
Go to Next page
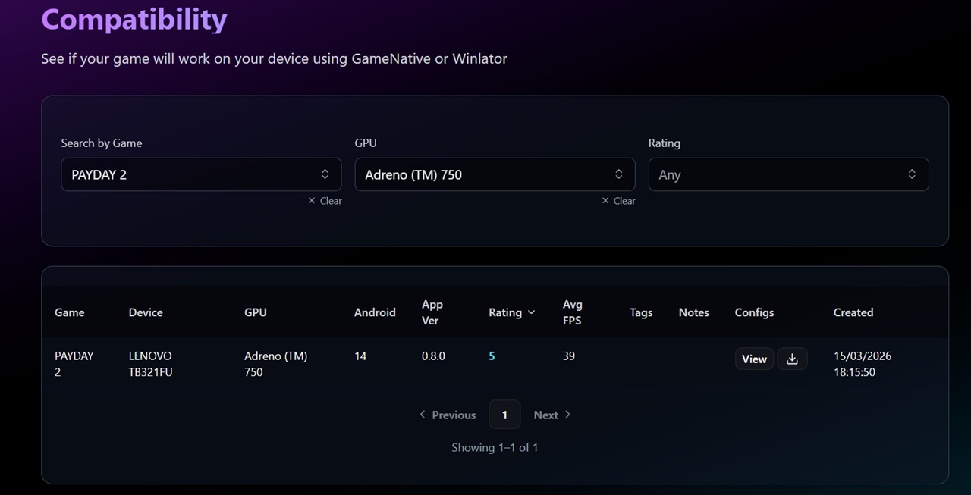point(552,415)
